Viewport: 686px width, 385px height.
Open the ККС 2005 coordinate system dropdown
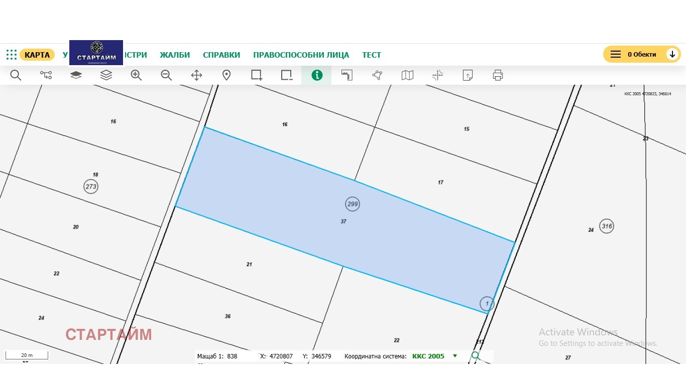(x=455, y=356)
